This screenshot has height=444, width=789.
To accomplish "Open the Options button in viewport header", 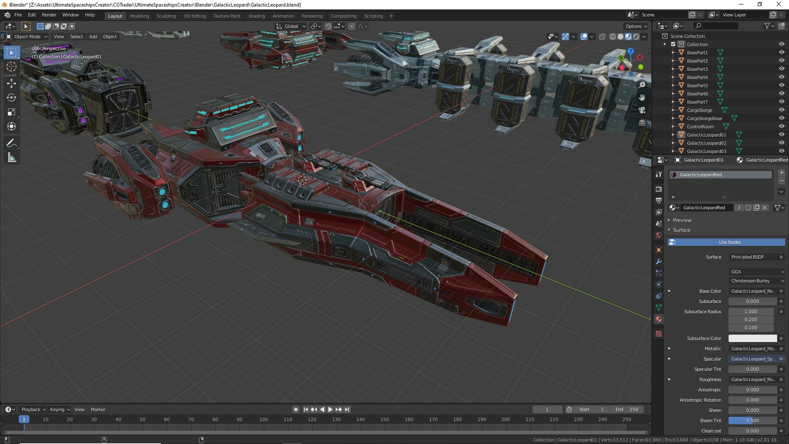I will pyautogui.click(x=635, y=26).
